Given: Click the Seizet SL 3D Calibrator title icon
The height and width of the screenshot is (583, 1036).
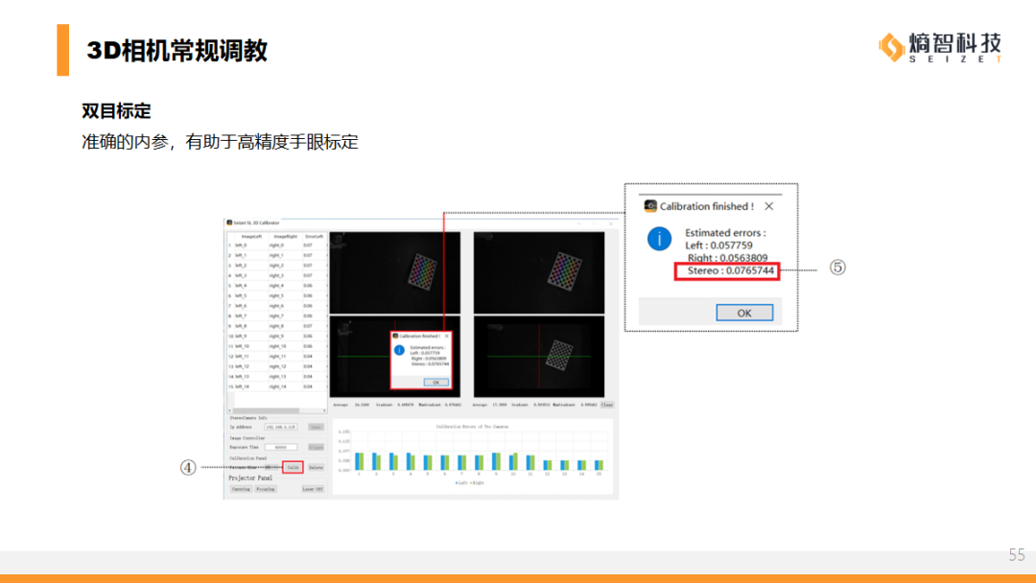Looking at the screenshot, I should coord(229,222).
